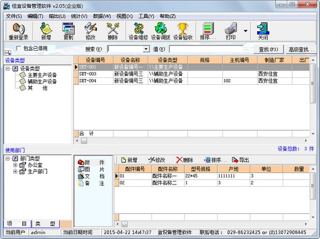The width and height of the screenshot is (320, 239).
Task: Expand the 生产部门 department tree node
Action: [15, 171]
